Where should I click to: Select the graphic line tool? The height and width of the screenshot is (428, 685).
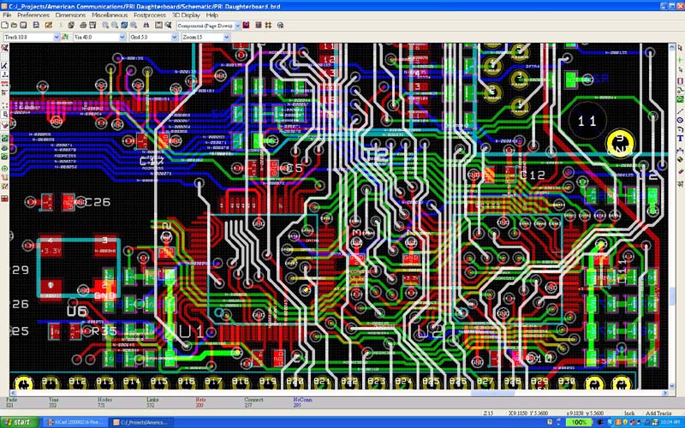(680, 111)
